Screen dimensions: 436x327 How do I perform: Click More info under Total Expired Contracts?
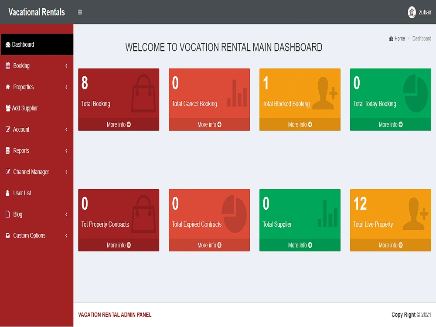(209, 245)
